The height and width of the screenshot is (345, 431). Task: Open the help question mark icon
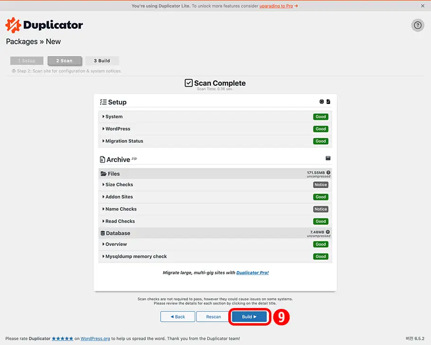tap(418, 25)
